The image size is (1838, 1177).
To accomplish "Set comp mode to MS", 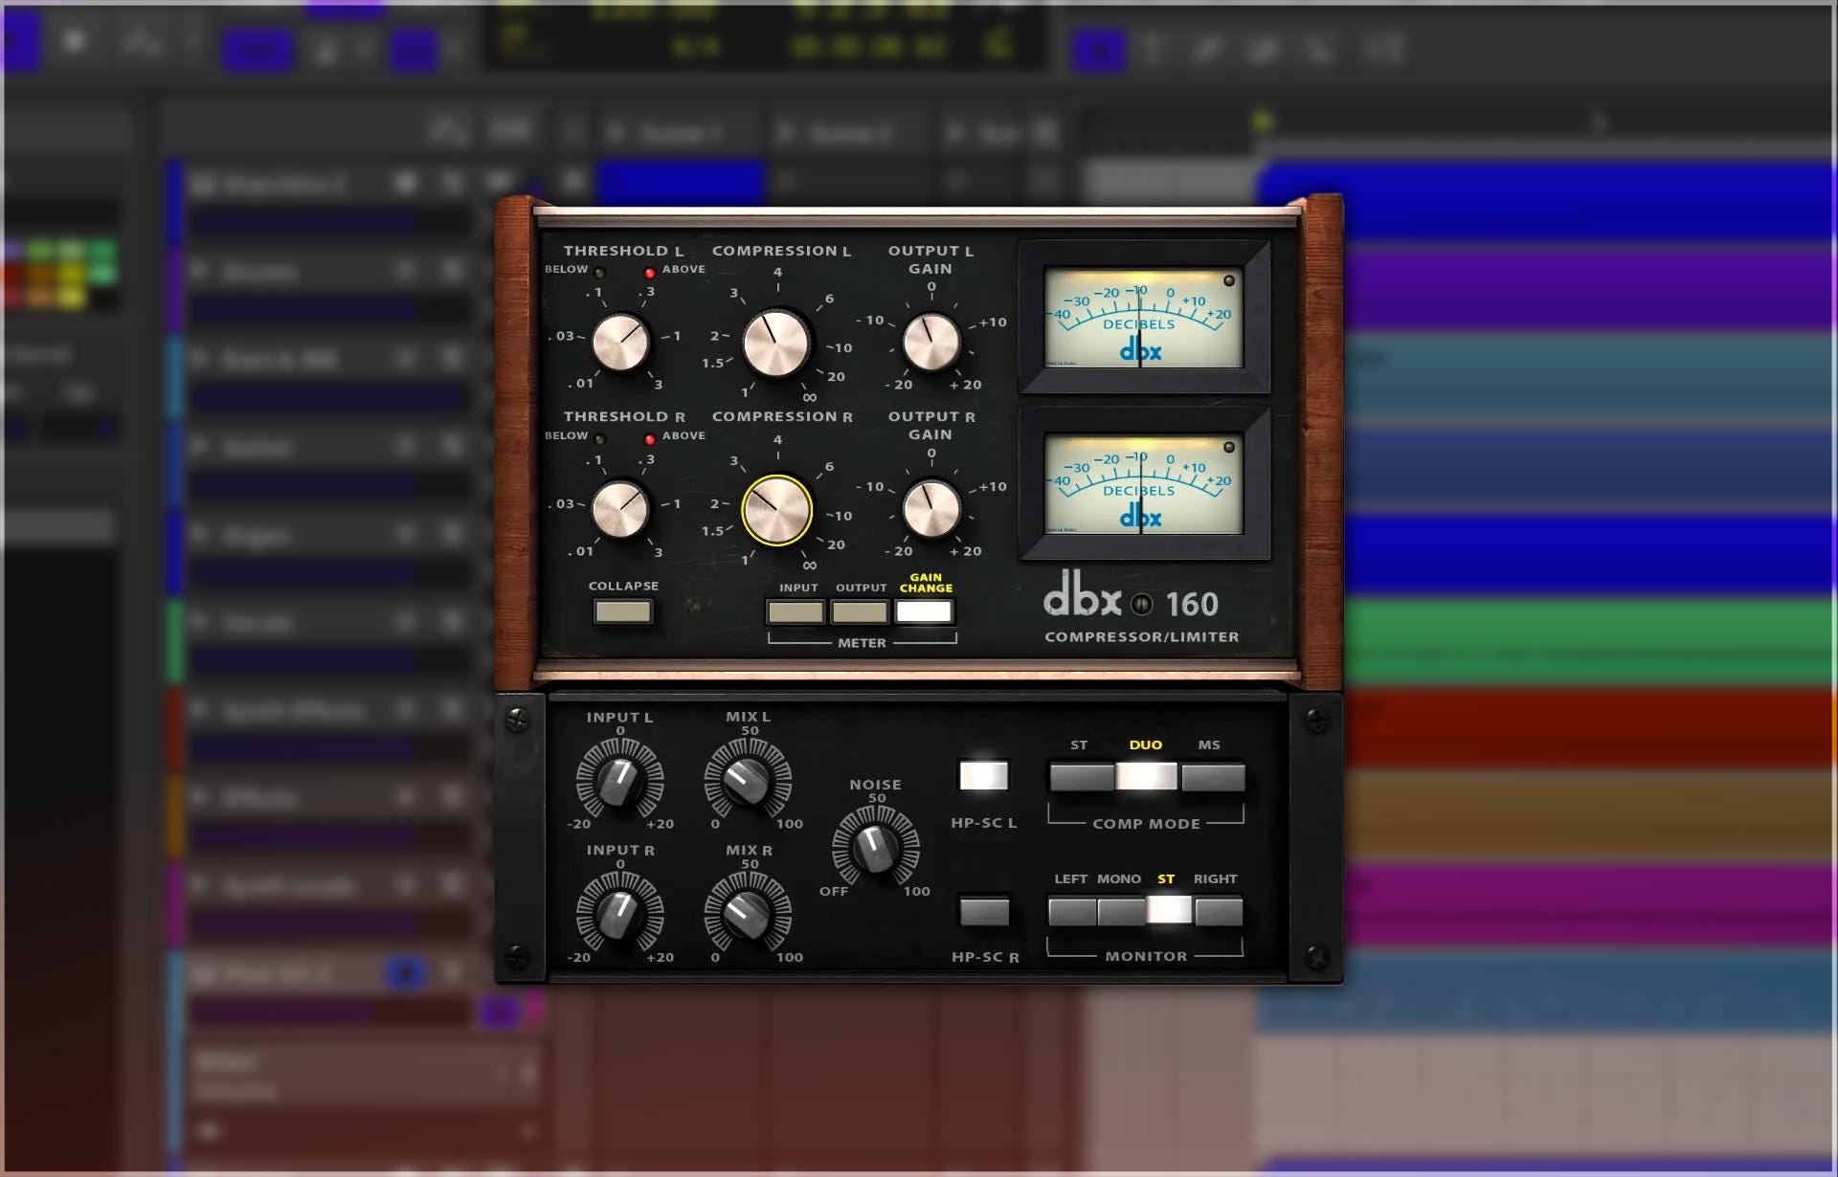I will (1213, 776).
